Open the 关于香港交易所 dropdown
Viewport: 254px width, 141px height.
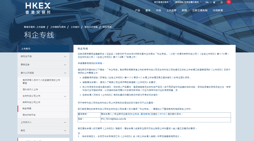pyautogui.click(x=163, y=2)
